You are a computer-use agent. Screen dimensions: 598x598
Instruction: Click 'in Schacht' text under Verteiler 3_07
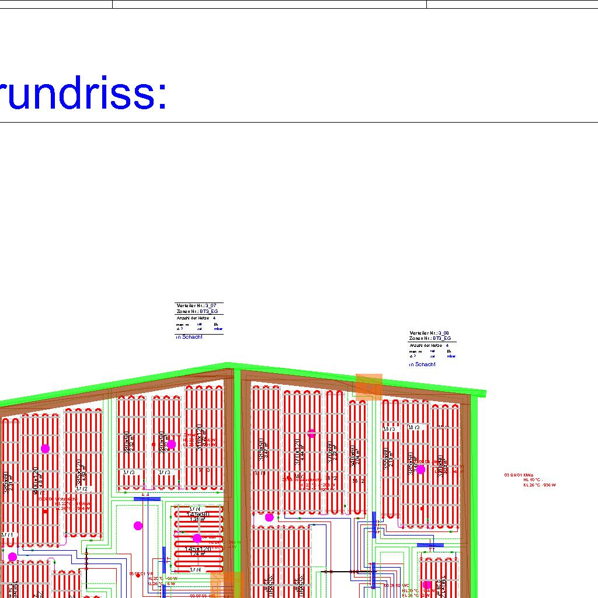pyautogui.click(x=189, y=337)
